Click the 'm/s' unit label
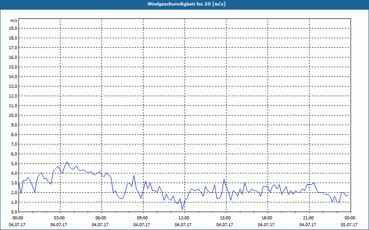Viewport: 369px width, 230px height. (x=14, y=21)
